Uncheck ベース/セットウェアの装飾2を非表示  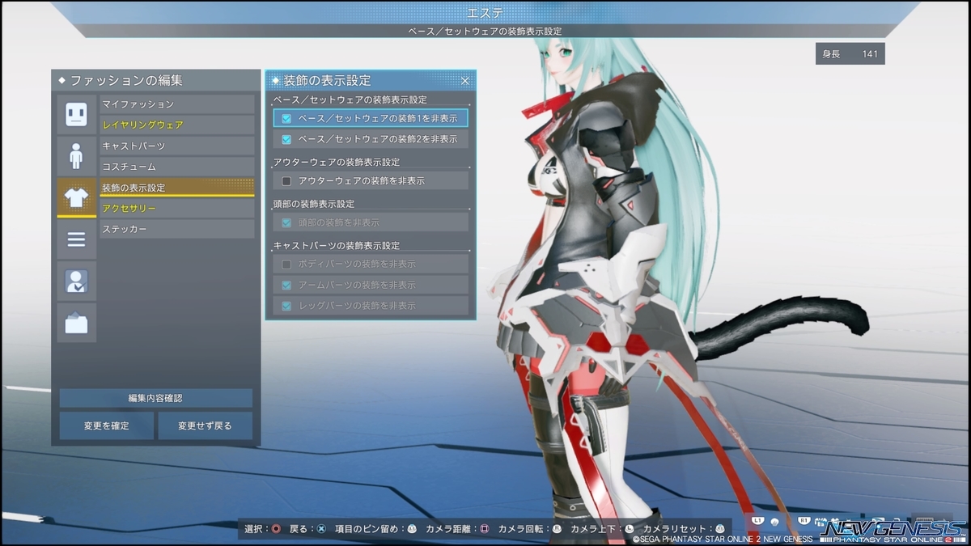[286, 139]
